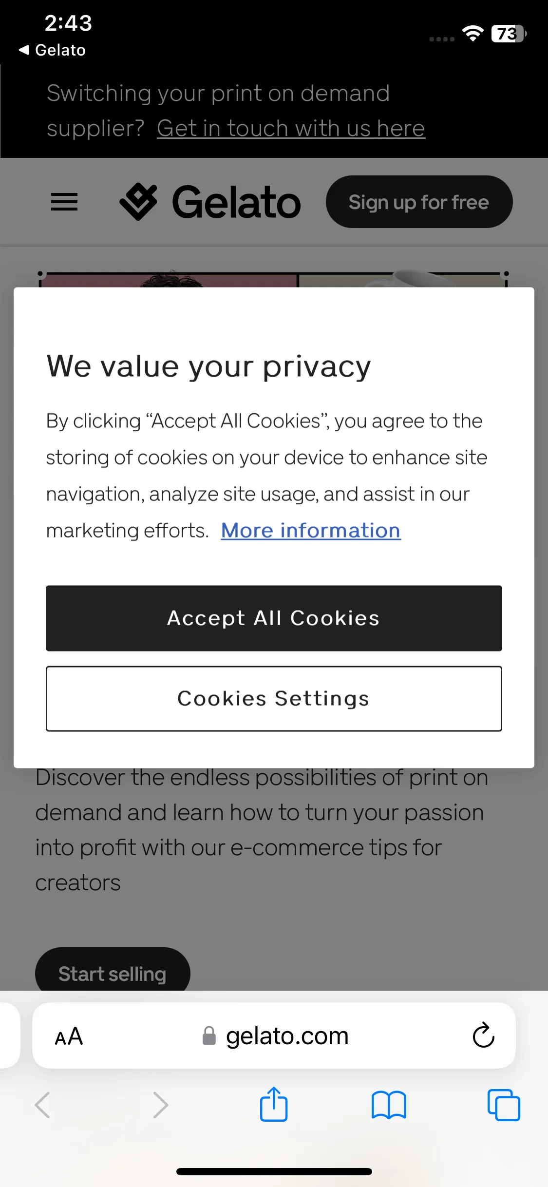
Task: Tap the Safari back arrow
Action: tap(43, 1105)
